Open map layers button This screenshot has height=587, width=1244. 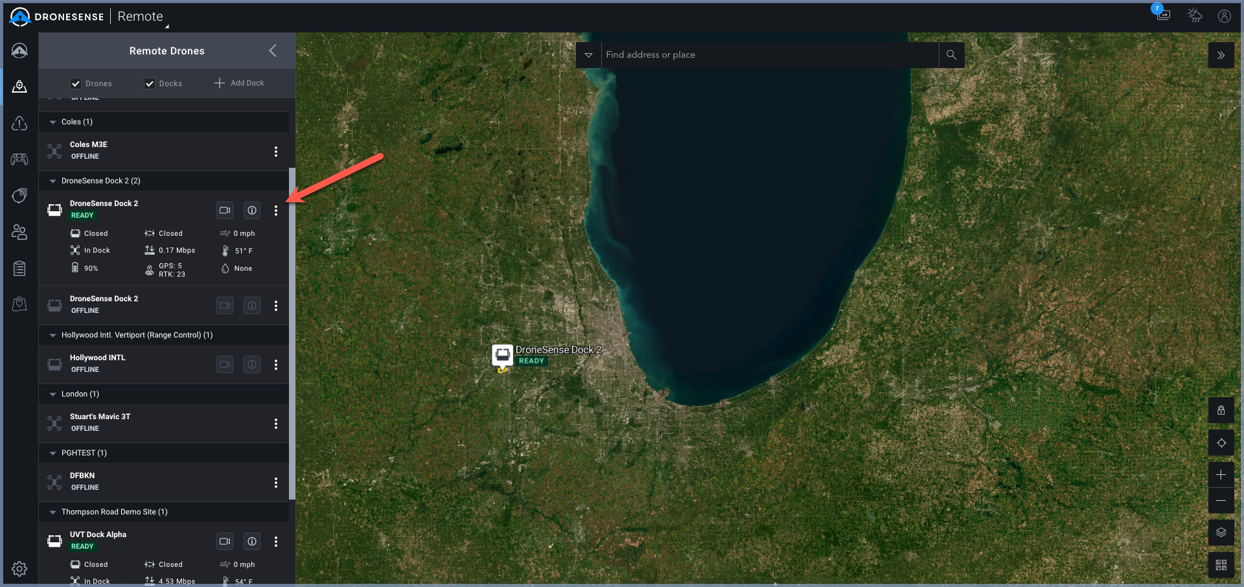(x=1221, y=533)
